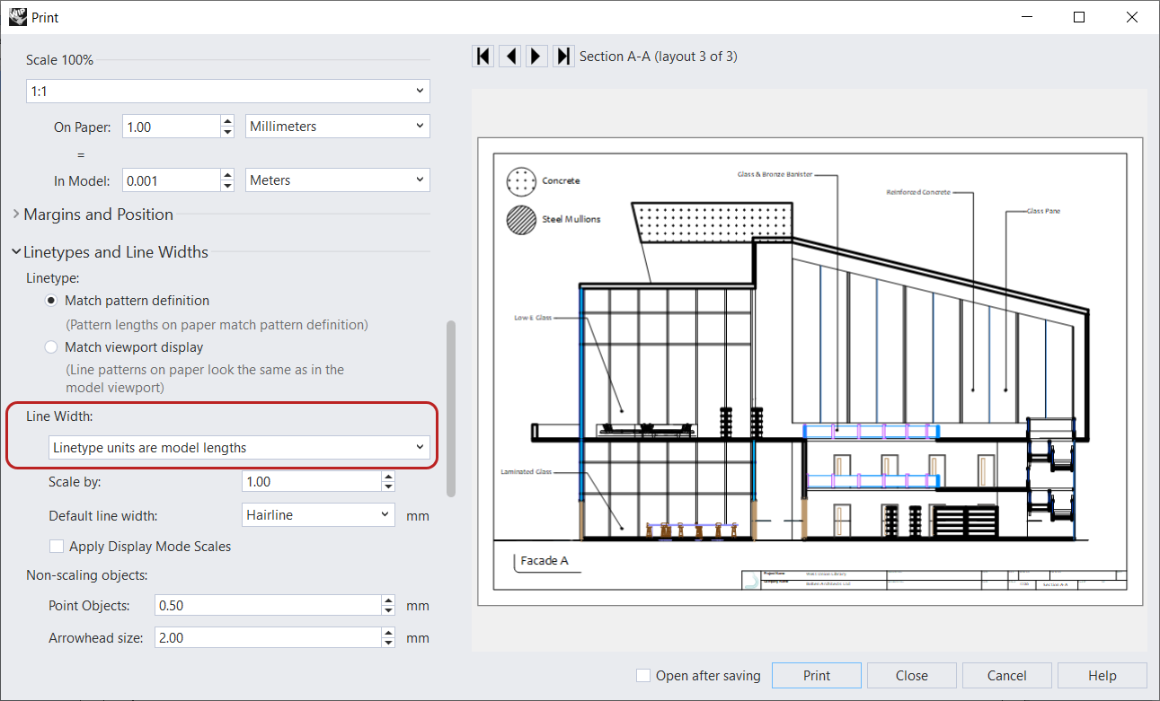Increase Arrowhead size with up arrow

click(388, 632)
